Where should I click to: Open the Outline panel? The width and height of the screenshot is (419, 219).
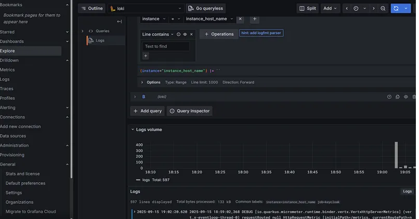pos(92,8)
